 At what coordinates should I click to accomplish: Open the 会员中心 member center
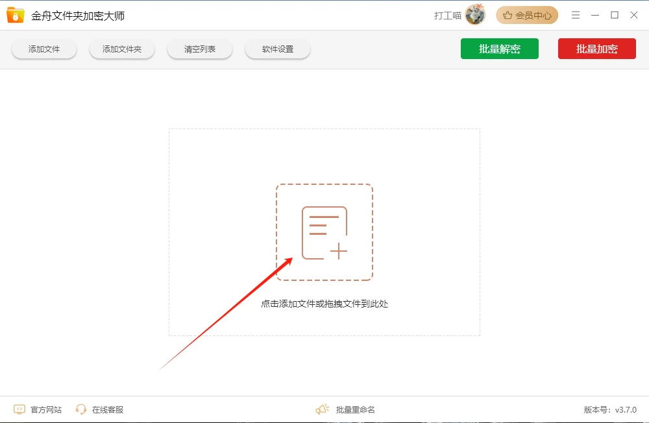[527, 16]
